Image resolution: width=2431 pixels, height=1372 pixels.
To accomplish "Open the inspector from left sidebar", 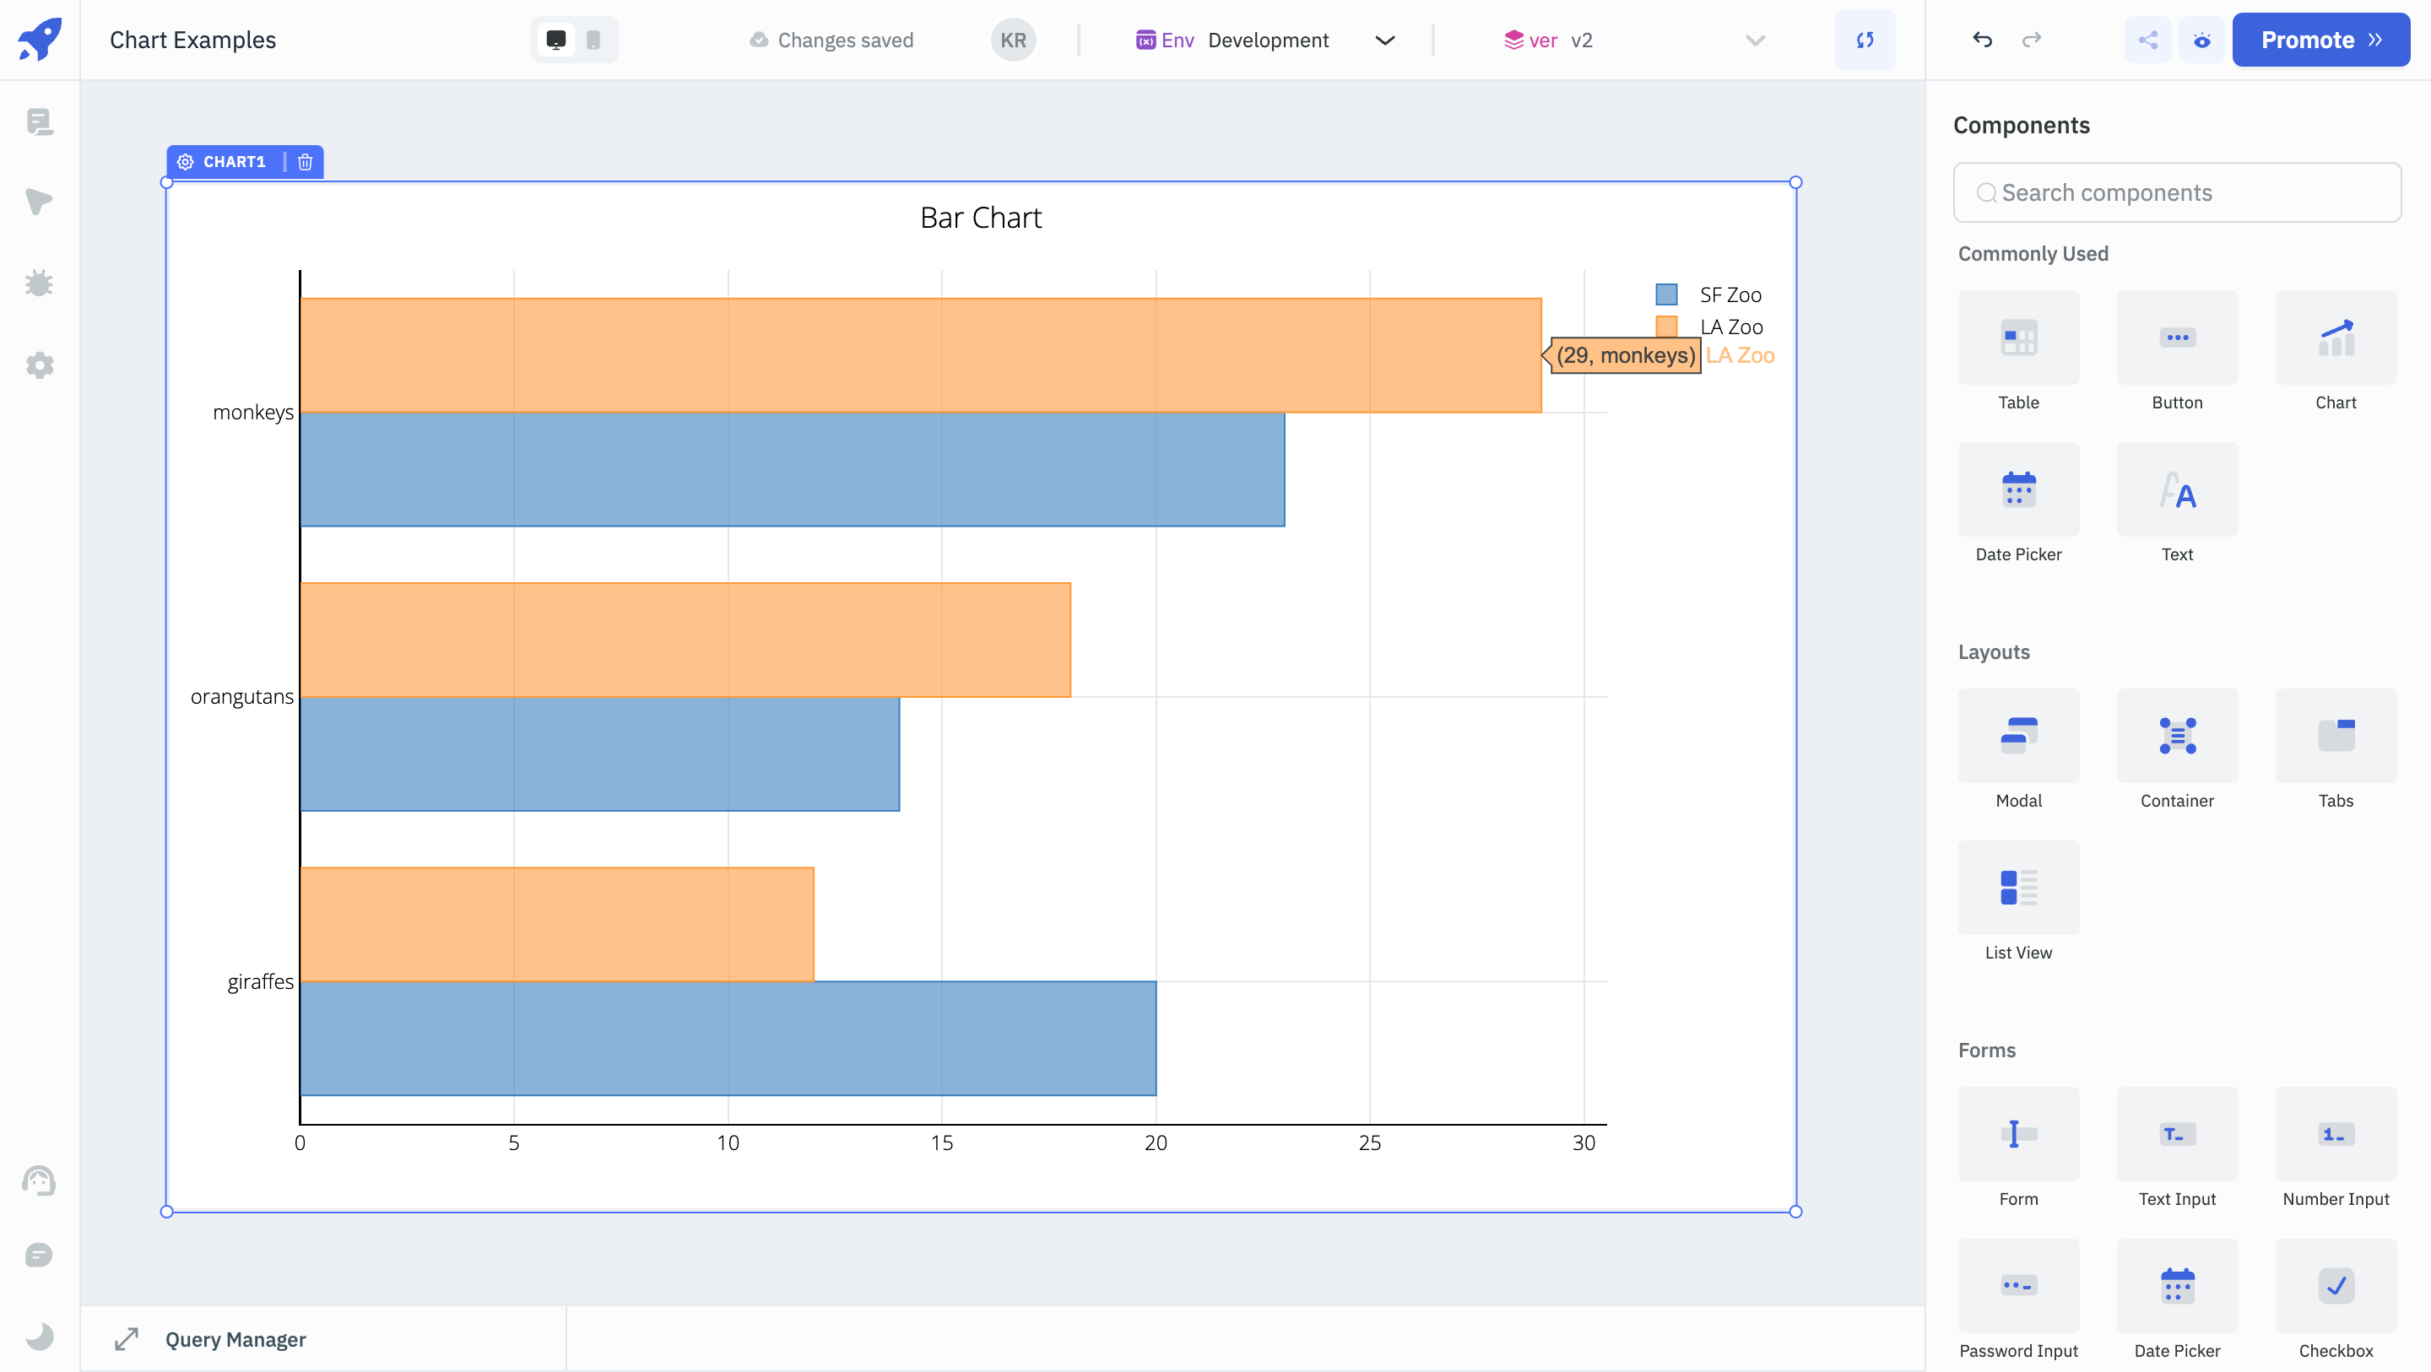I will tap(40, 202).
